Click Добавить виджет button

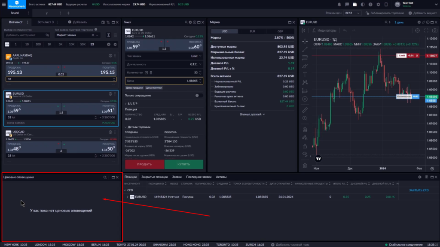click(423, 13)
